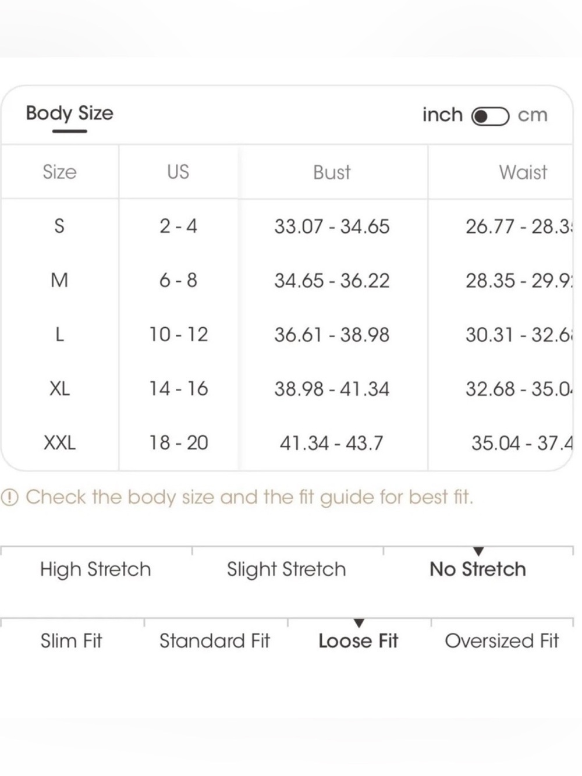Click the info icon beside fit guide note
Image resolution: width=582 pixels, height=776 pixels.
[x=10, y=498]
